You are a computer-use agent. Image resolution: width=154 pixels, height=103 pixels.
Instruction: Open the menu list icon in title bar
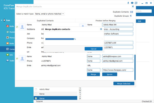pyautogui.click(x=136, y=3)
